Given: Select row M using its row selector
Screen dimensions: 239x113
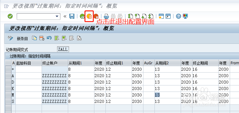Looking at the screenshot, I should pyautogui.click(x=8, y=95).
